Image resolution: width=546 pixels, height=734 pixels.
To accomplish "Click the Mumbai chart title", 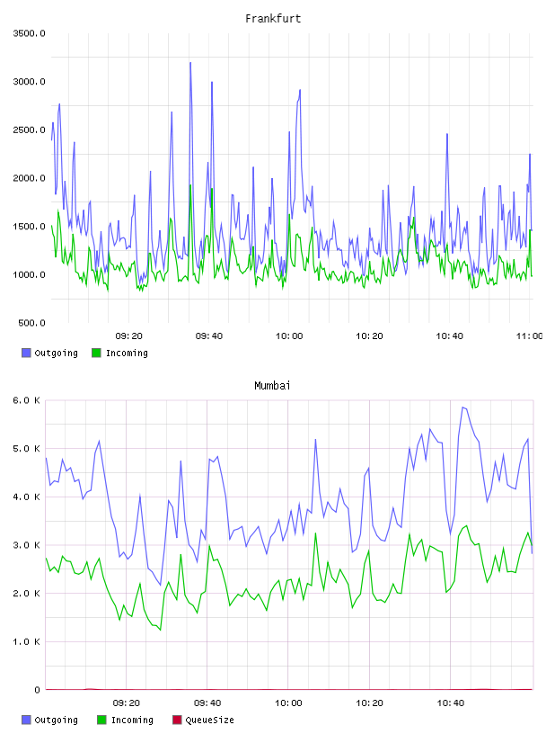I will [x=272, y=386].
